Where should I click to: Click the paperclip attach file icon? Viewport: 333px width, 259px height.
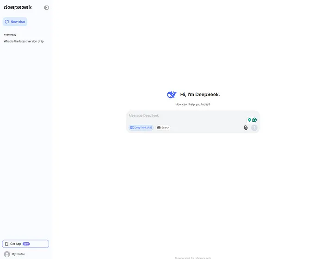246,127
